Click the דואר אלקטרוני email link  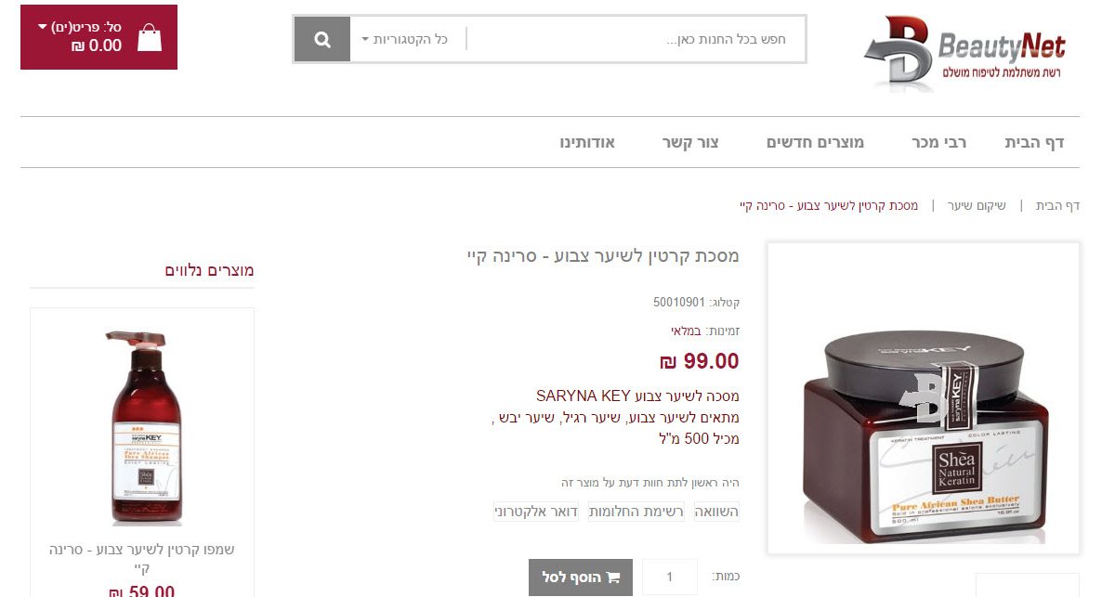click(x=536, y=512)
